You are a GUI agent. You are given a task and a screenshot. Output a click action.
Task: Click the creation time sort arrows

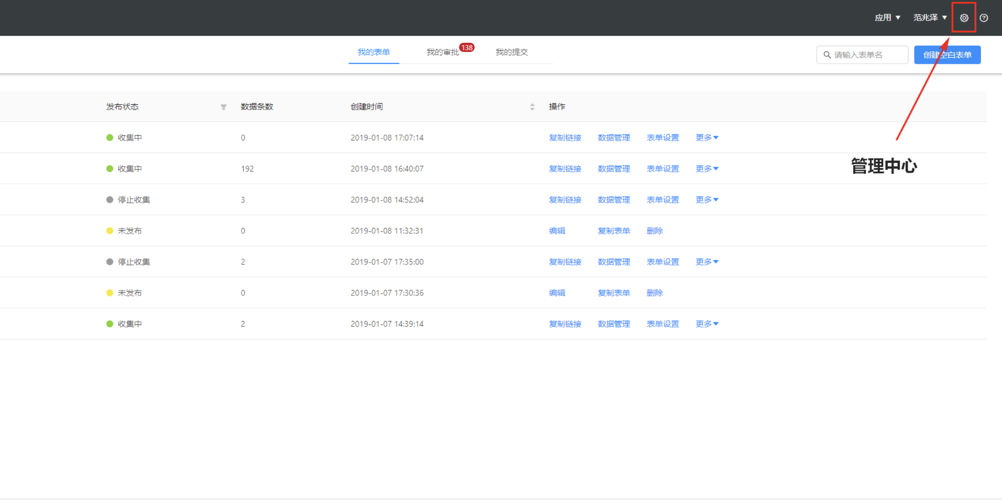click(x=532, y=107)
